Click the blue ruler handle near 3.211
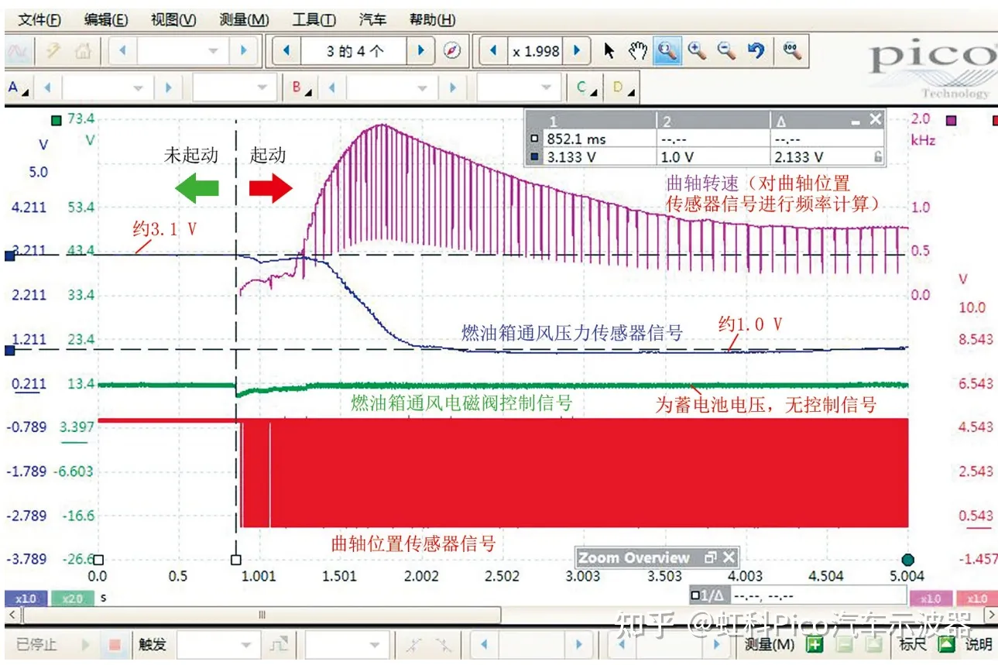Screen dimensions: 998x665 coord(9,255)
